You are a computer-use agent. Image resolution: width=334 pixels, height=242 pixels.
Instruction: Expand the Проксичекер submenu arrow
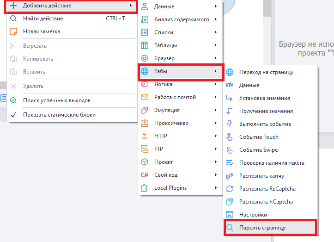[216, 123]
